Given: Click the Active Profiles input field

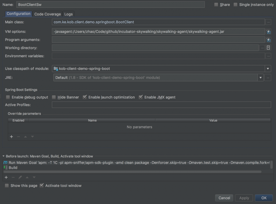Looking at the screenshot, I should (x=161, y=105).
